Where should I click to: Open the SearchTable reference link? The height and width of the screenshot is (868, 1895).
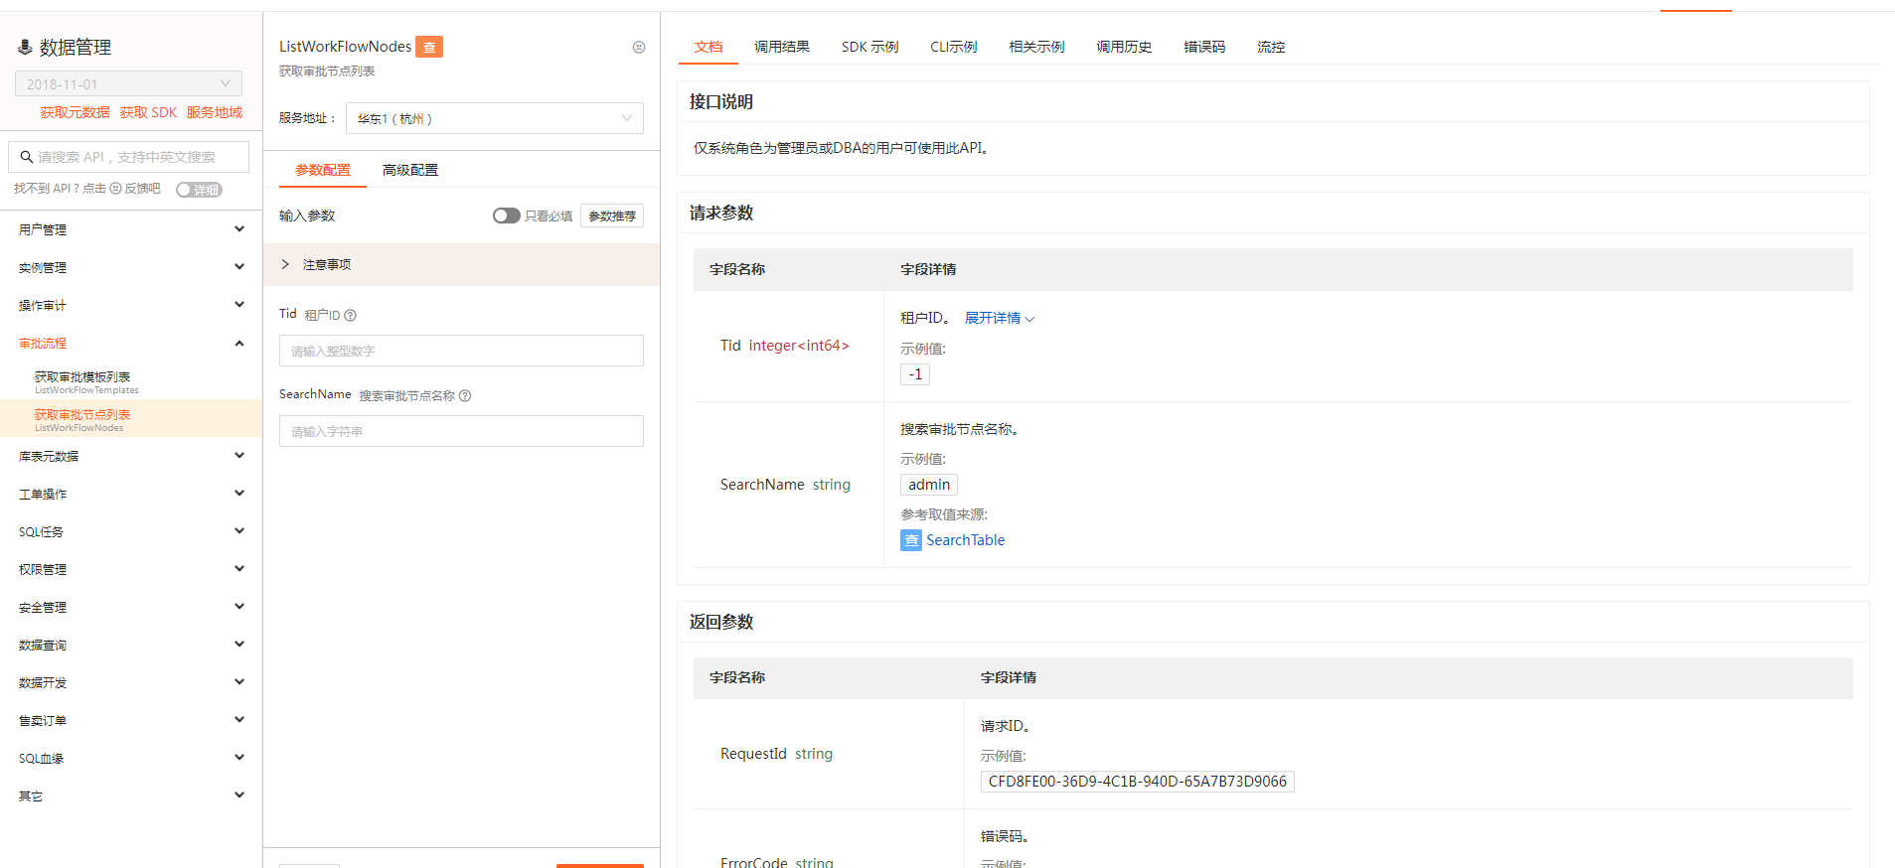(x=966, y=540)
